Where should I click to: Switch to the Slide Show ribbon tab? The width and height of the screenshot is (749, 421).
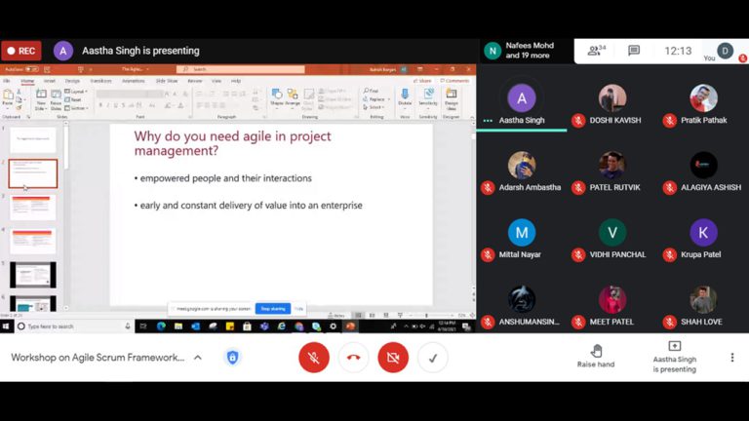(x=167, y=81)
